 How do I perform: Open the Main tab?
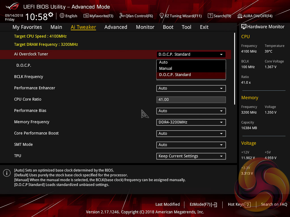56,27
